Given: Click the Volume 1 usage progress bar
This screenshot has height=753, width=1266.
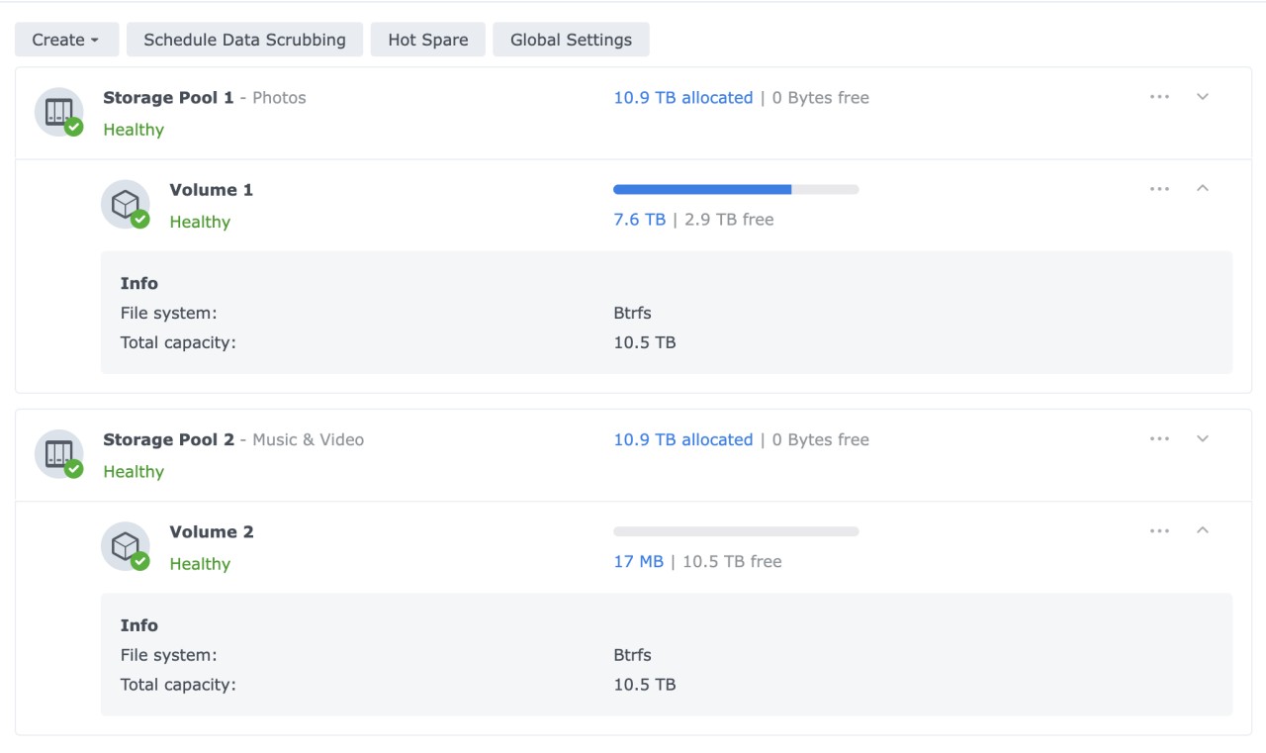Looking at the screenshot, I should tap(736, 189).
